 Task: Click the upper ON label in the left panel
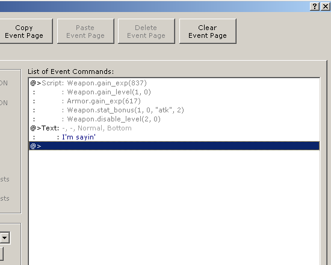coord(4,83)
